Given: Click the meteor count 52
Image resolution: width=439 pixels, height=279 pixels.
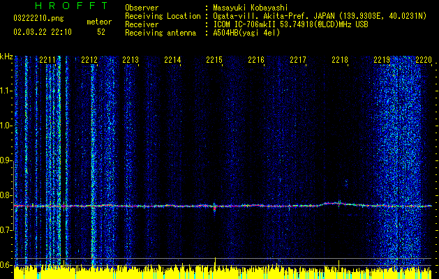Looking at the screenshot, I should click(101, 32).
